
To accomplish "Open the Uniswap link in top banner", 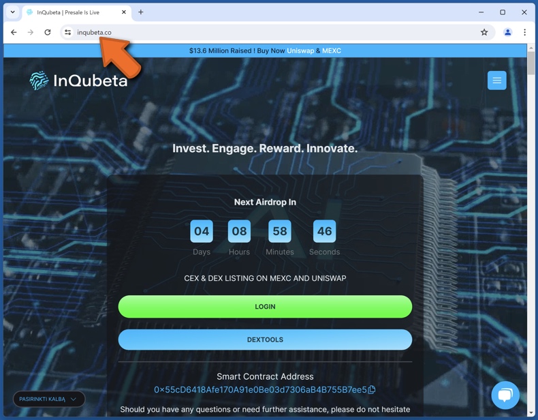I will 300,51.
